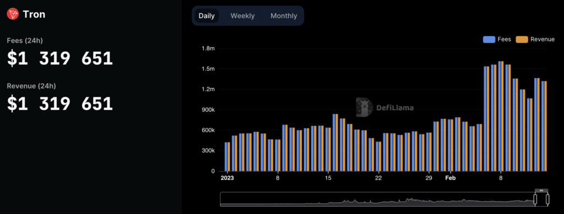Click the 600k y-axis label
564x214 pixels.
click(x=208, y=130)
